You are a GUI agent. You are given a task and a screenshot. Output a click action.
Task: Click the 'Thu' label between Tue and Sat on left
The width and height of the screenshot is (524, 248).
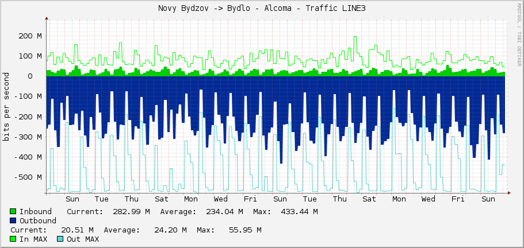132,199
